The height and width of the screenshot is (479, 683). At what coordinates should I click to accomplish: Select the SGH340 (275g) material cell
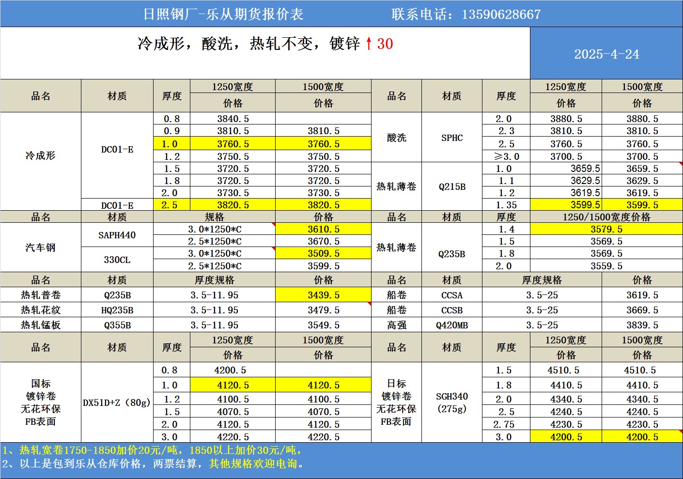(x=452, y=402)
